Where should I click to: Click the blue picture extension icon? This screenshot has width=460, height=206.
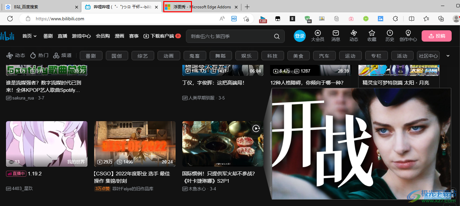click(x=381, y=19)
